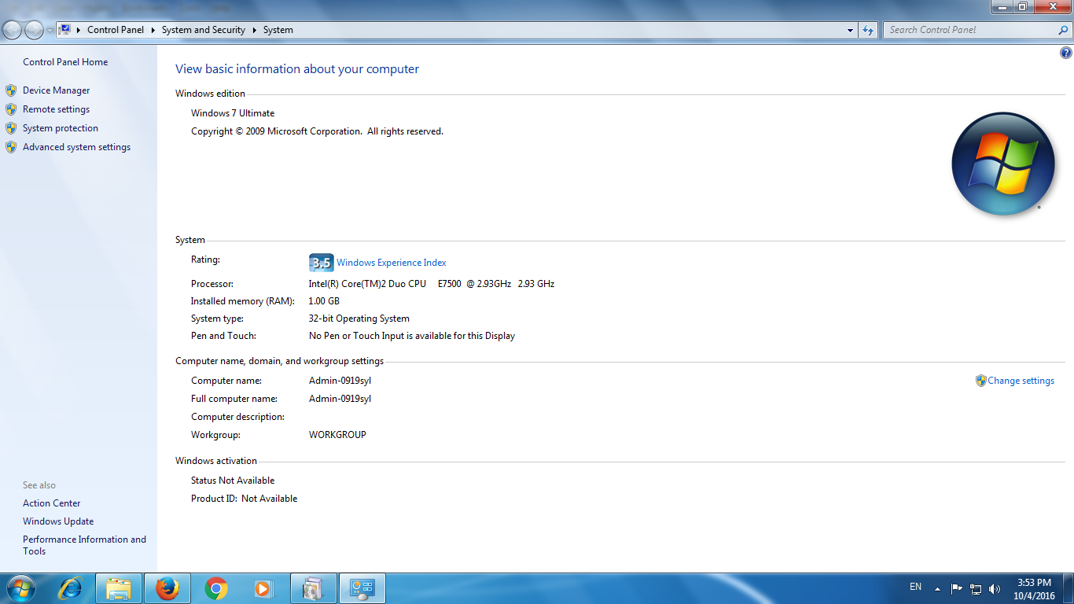Click the Action Center flag tray icon
This screenshot has width=1074, height=604.
pyautogui.click(x=957, y=588)
